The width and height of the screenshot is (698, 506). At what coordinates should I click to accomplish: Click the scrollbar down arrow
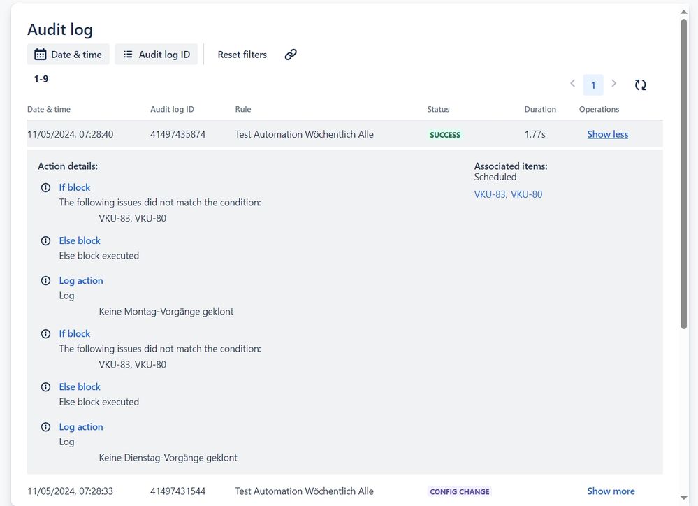coord(684,498)
